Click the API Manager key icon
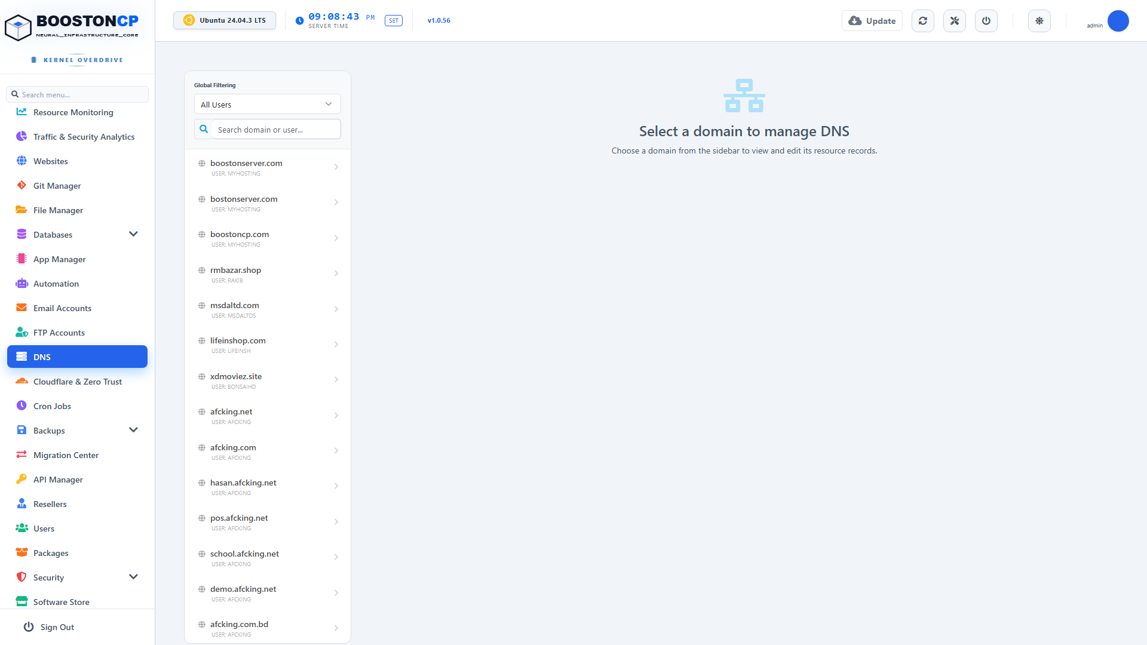 pyautogui.click(x=22, y=480)
